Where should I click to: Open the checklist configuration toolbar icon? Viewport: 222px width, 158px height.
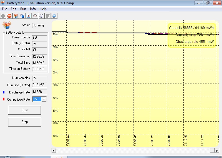[x=29, y=16]
